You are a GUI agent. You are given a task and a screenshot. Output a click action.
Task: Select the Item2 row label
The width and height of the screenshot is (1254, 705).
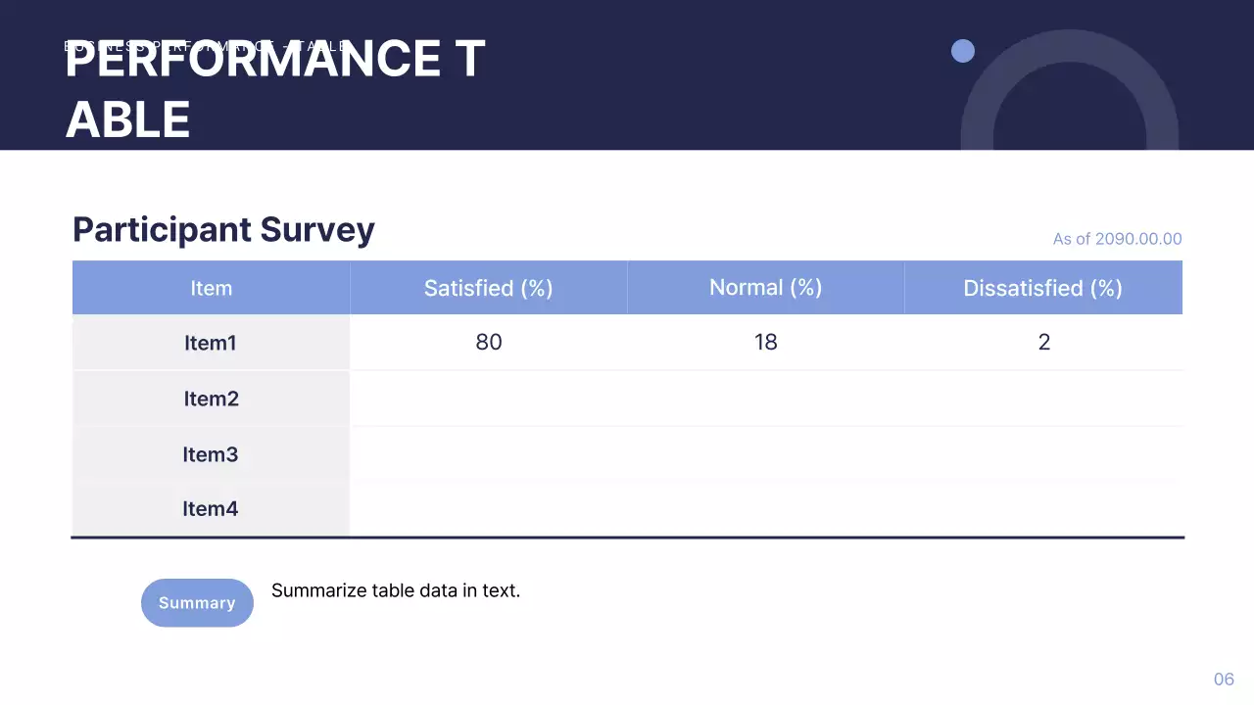[211, 399]
